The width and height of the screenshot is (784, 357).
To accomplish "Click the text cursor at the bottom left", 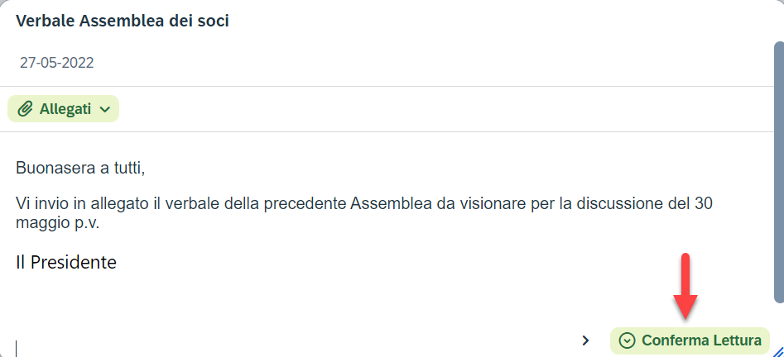I will click(17, 348).
